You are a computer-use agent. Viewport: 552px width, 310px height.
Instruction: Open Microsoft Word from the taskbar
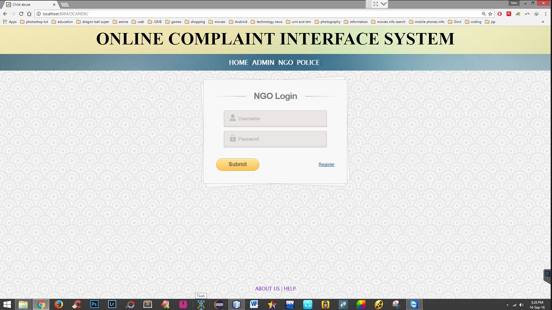pyautogui.click(x=254, y=304)
